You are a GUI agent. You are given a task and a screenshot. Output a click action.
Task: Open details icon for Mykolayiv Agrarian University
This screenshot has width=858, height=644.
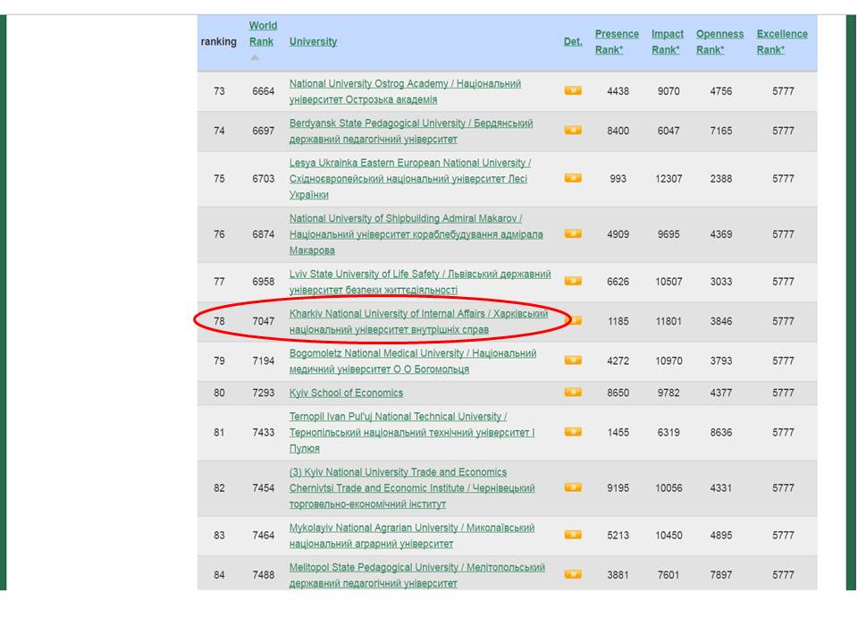573,535
